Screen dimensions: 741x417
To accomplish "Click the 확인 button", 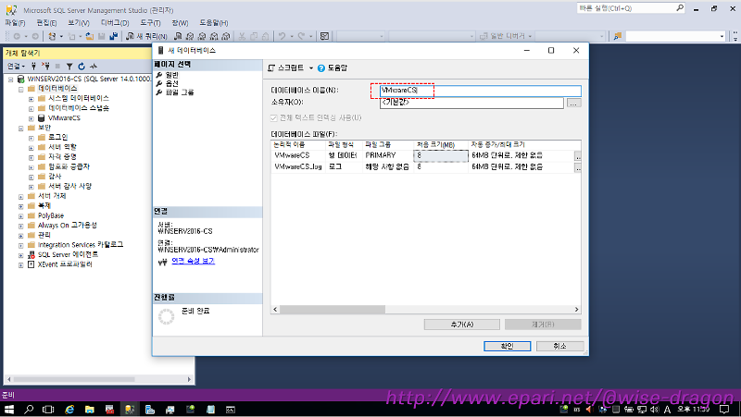I will (x=507, y=346).
